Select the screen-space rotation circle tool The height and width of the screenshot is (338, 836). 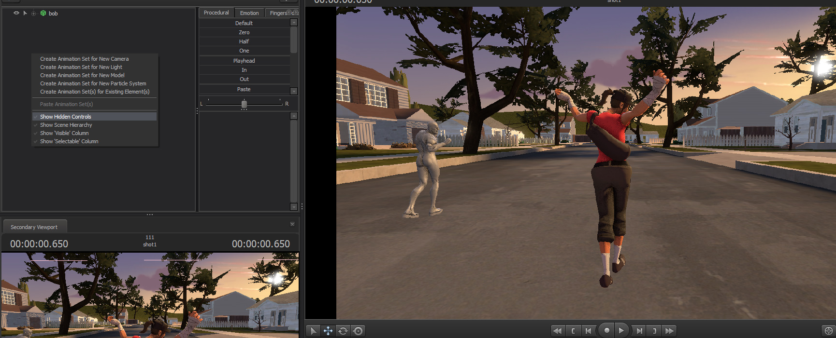(x=358, y=331)
